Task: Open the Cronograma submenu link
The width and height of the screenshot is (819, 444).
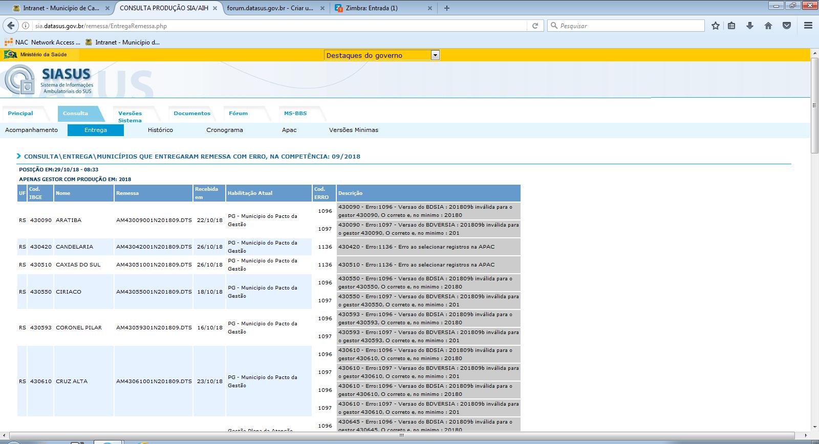Action: 225,130
